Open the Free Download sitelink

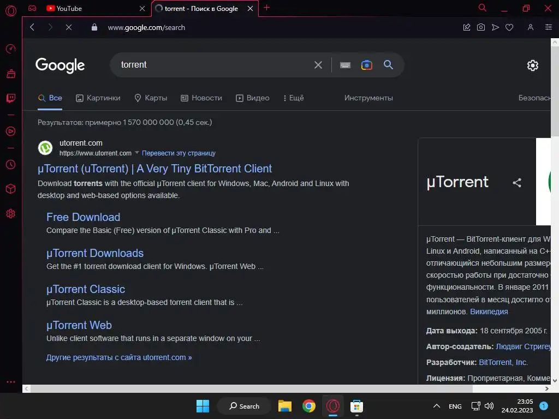(x=83, y=217)
